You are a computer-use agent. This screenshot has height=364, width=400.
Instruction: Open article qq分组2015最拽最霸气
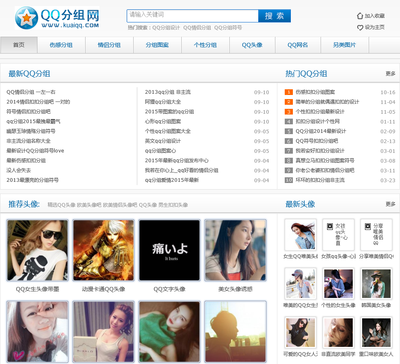point(33,121)
